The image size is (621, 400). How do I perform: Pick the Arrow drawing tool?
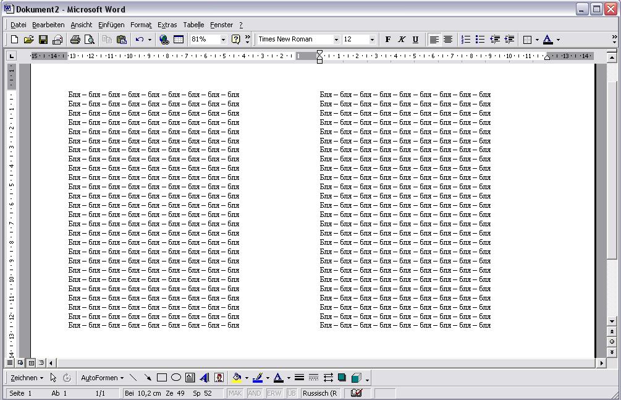[148, 378]
